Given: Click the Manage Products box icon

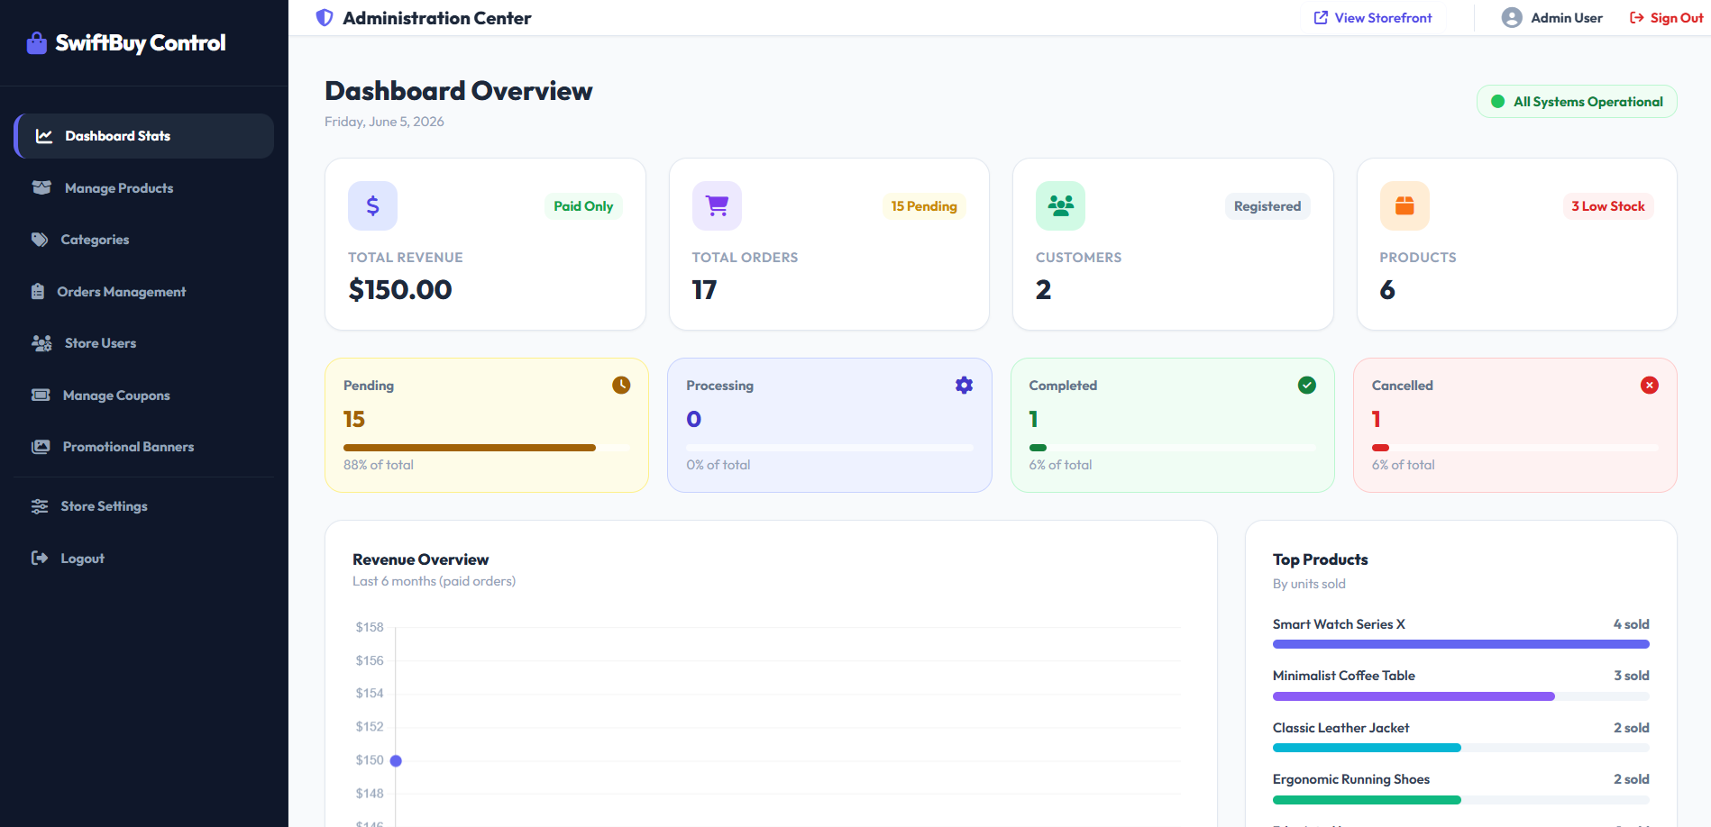Looking at the screenshot, I should (41, 188).
